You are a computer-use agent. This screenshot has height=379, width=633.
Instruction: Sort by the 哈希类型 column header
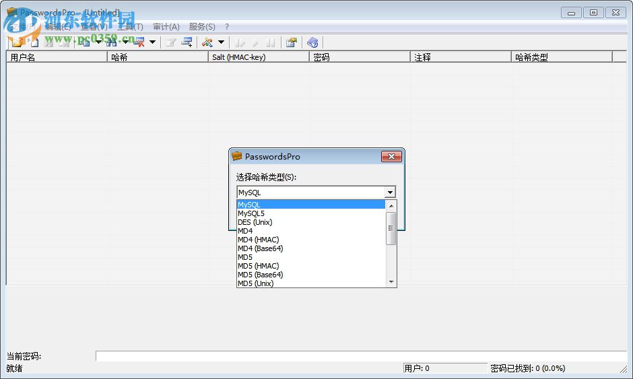562,57
